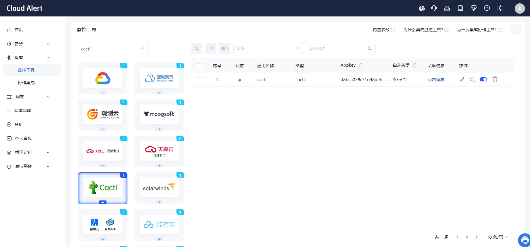The image size is (530, 247).
Task: Select 监控工具 submenu item
Action: [32, 70]
